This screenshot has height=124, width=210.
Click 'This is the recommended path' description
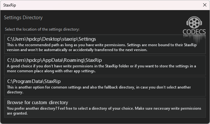(x=102, y=45)
